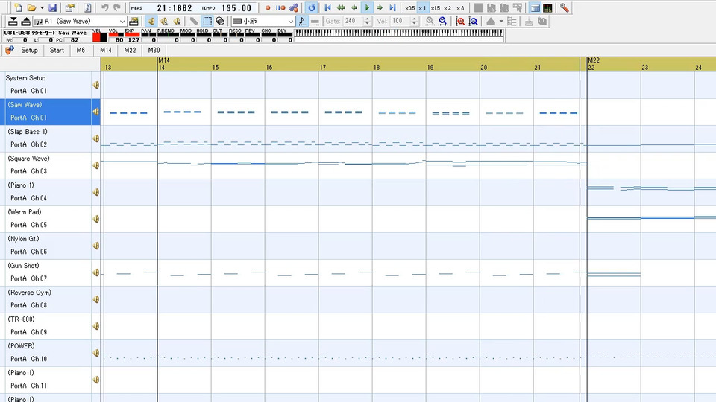Viewport: 716px width, 402px height.
Task: Open the mixer level meter view
Action: point(547,7)
